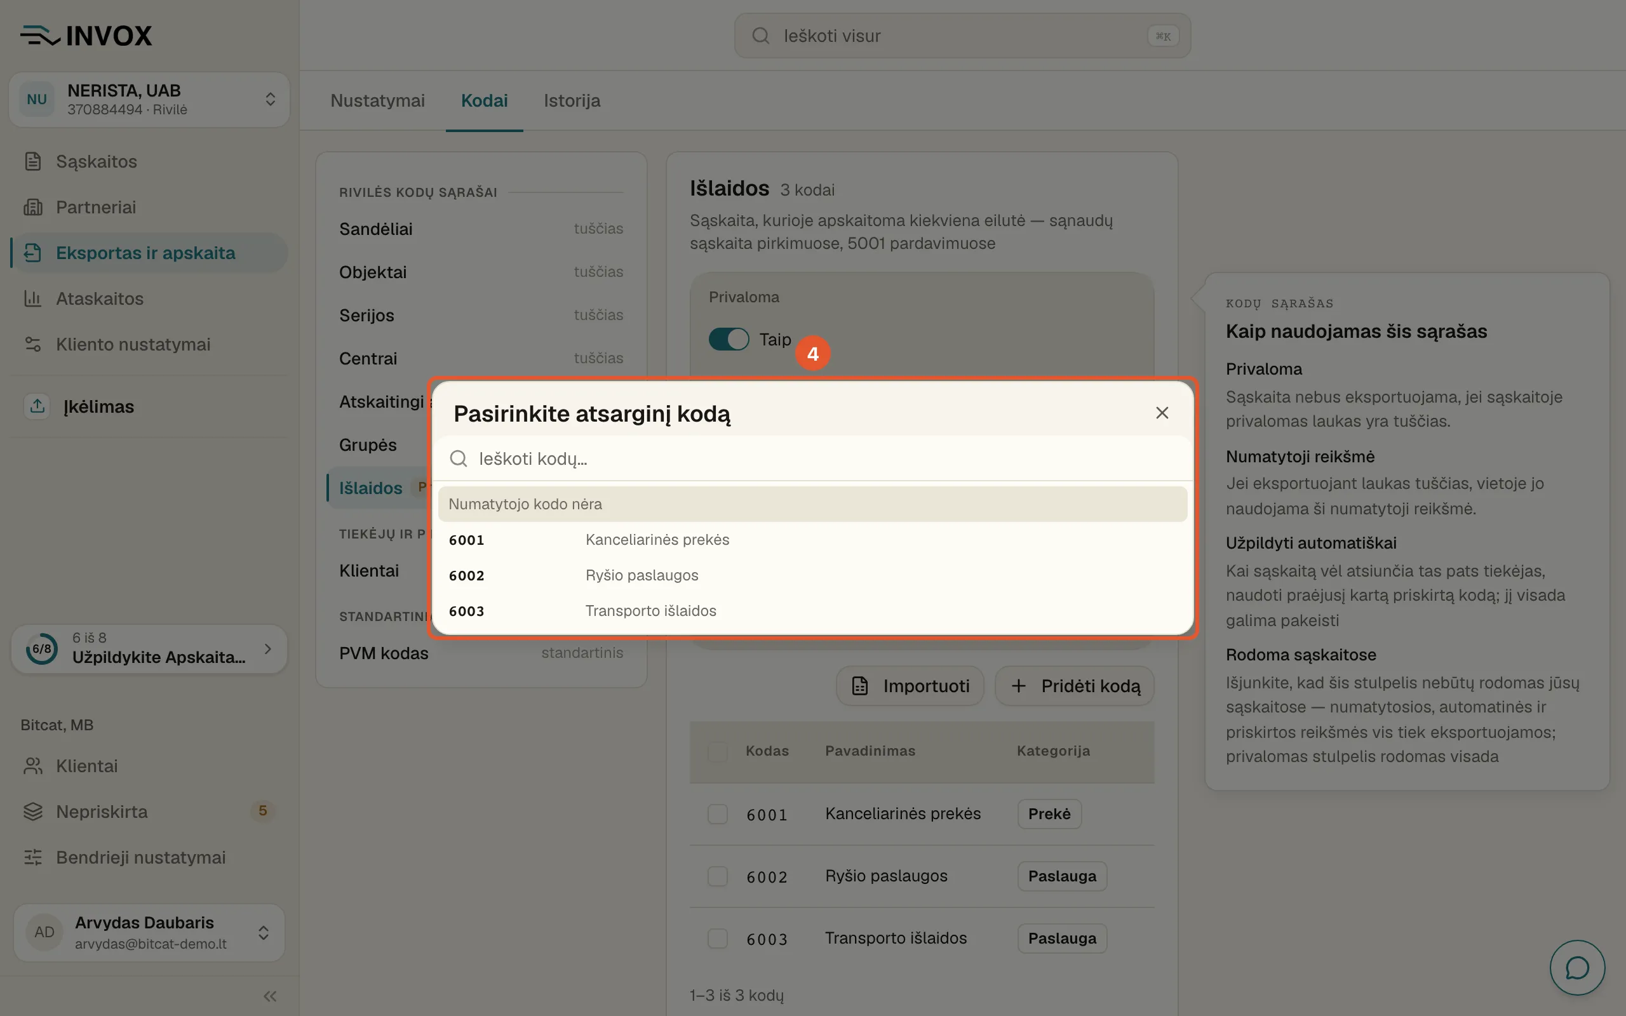Image resolution: width=1626 pixels, height=1016 pixels.
Task: Tick the checkbox for code 6001 row
Action: pyautogui.click(x=717, y=813)
